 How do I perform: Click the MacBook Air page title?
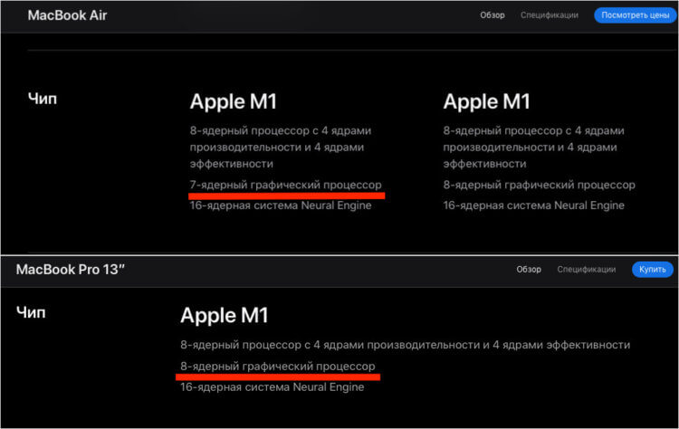[x=67, y=15]
